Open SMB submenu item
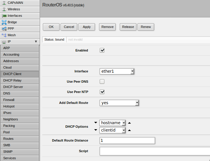 coord(20,145)
